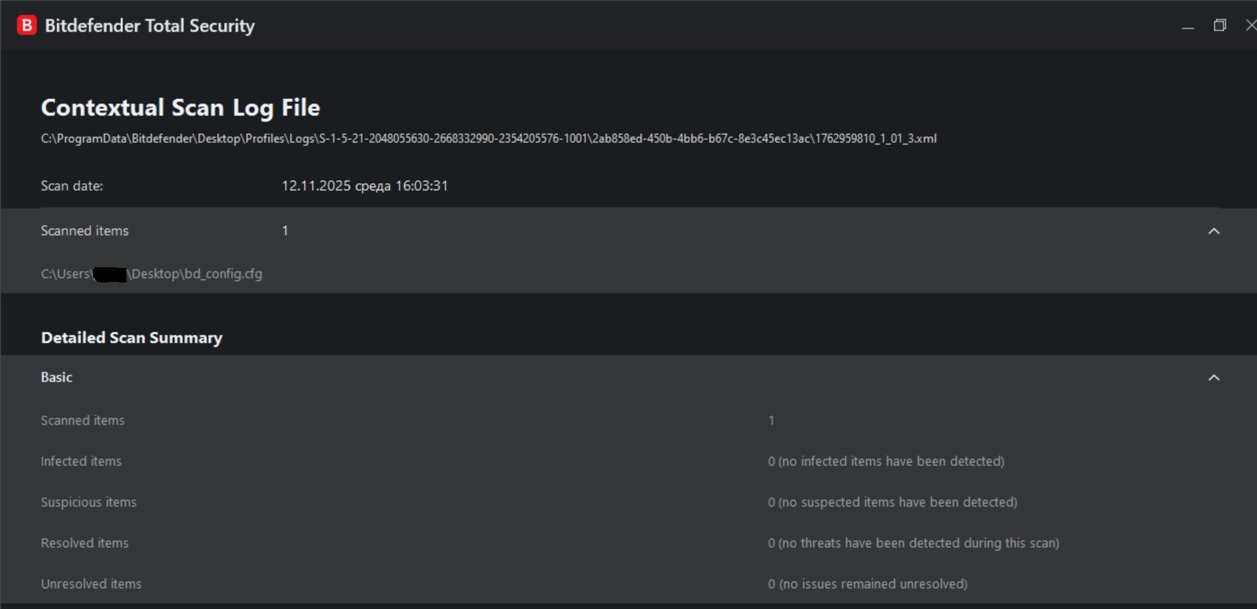Click the Contextual Scan Log File heading
1257x609 pixels.
[180, 108]
